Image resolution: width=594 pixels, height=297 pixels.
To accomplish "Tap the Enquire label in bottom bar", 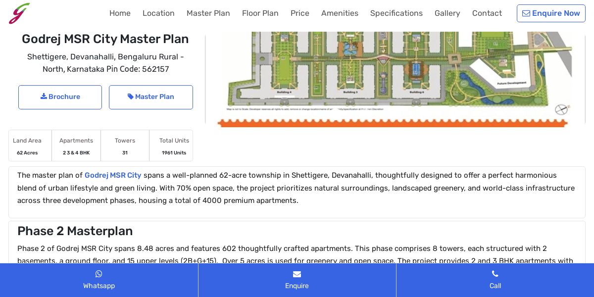I will 297,286.
